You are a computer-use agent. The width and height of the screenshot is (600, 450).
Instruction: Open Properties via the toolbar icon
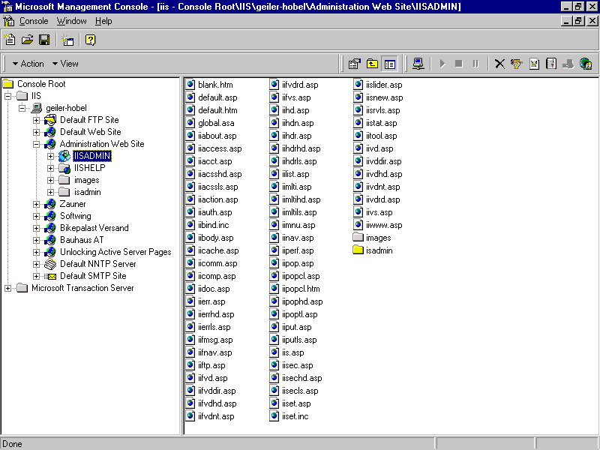355,64
